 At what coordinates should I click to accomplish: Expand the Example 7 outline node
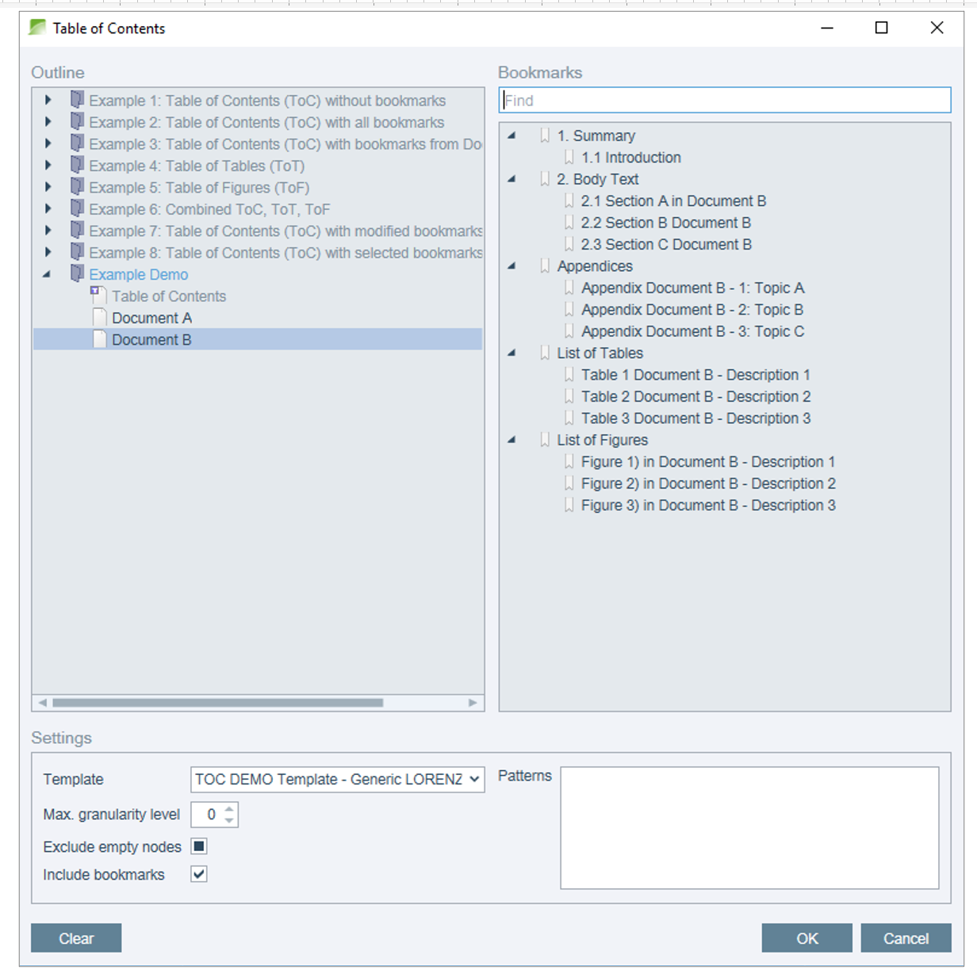48,230
